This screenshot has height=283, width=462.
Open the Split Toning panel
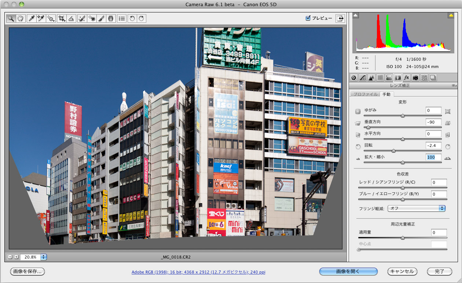pyautogui.click(x=389, y=78)
